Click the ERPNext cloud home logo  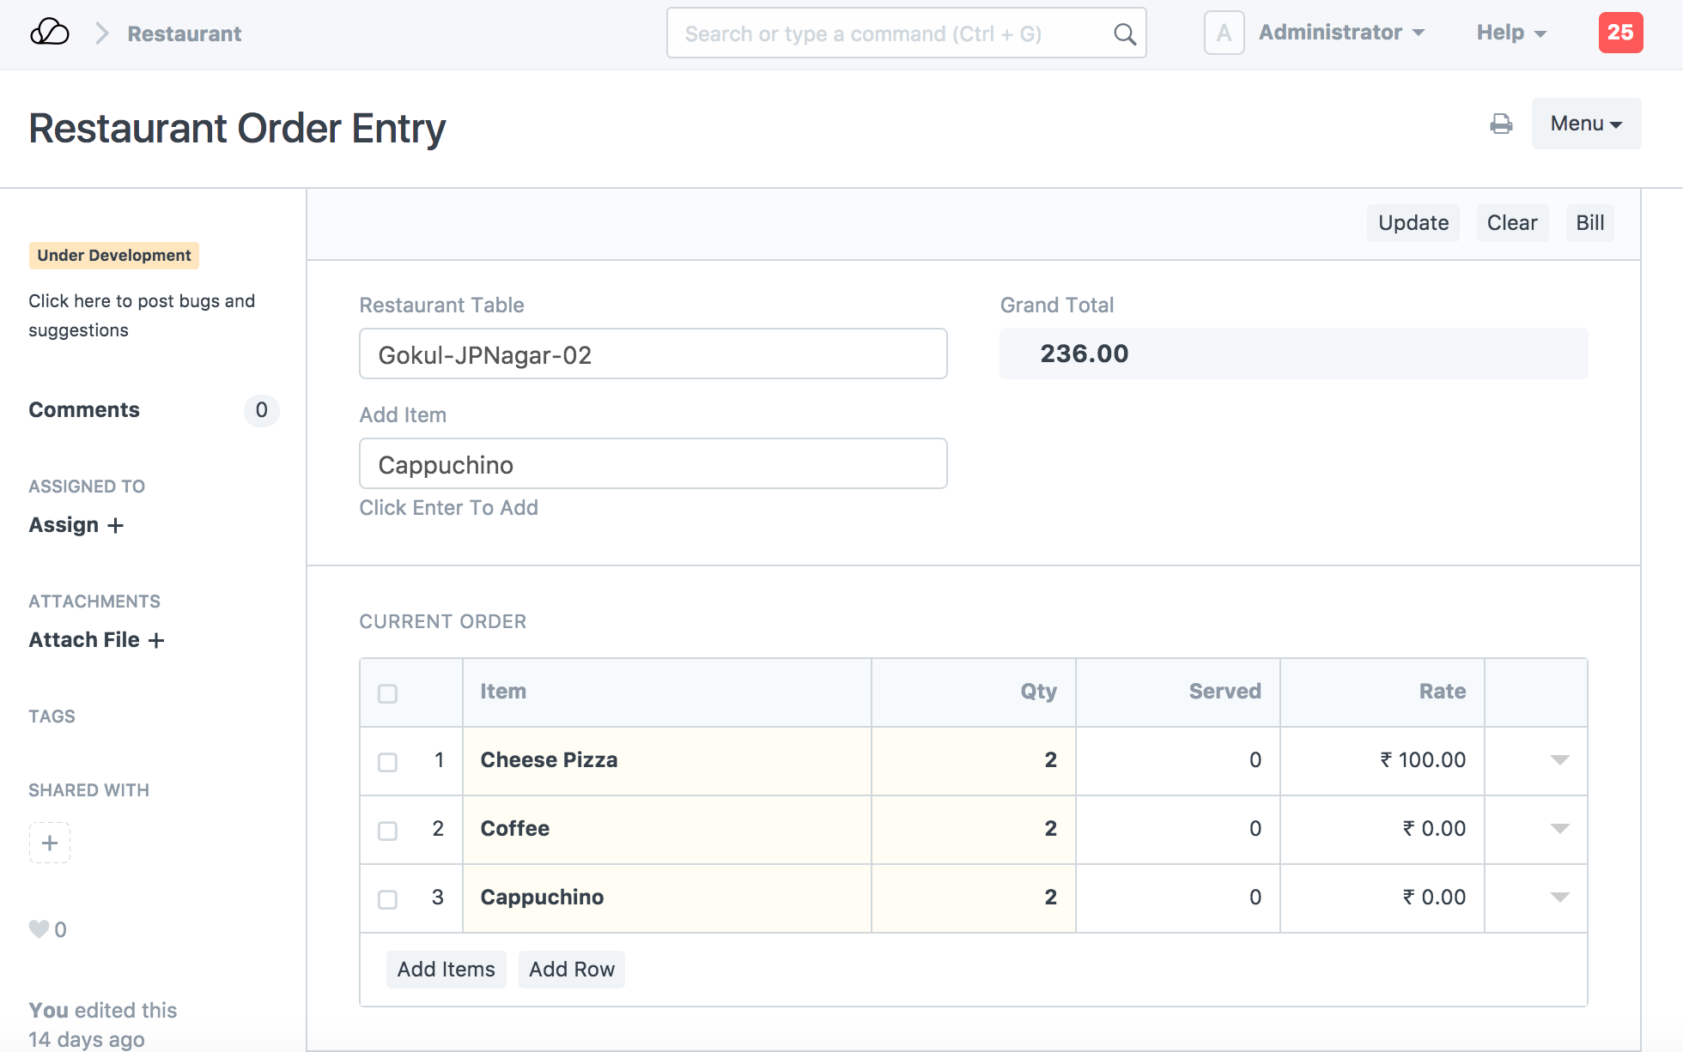[49, 33]
